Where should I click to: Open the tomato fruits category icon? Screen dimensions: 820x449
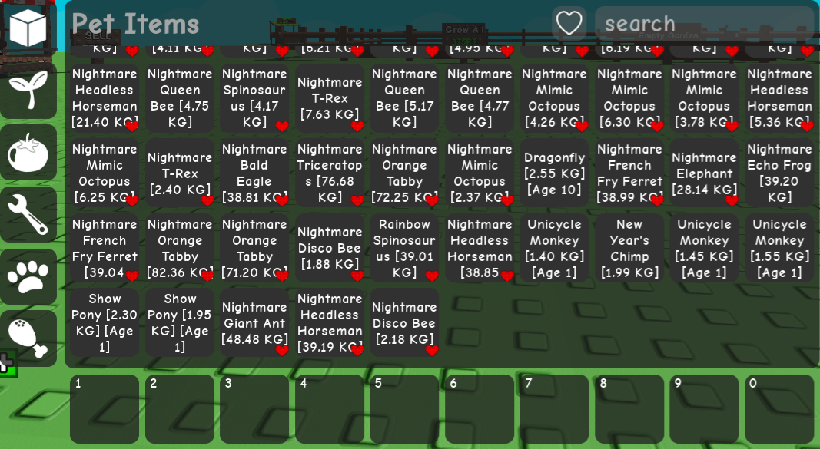coord(28,153)
